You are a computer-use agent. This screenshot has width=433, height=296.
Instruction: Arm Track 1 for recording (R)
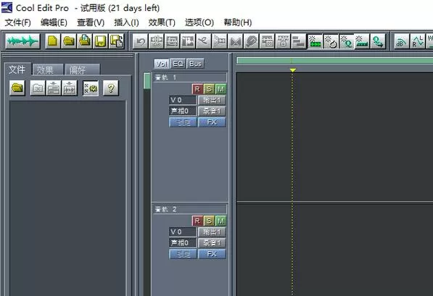click(x=197, y=89)
